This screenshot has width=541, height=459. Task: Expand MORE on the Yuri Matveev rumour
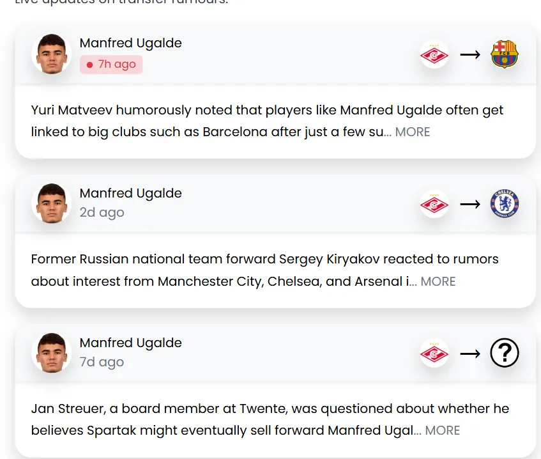(x=413, y=132)
